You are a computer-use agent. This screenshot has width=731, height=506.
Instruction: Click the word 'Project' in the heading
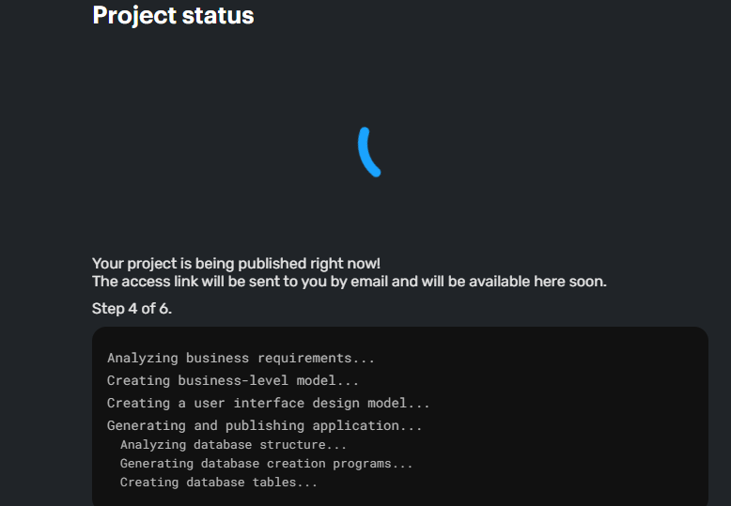click(134, 17)
